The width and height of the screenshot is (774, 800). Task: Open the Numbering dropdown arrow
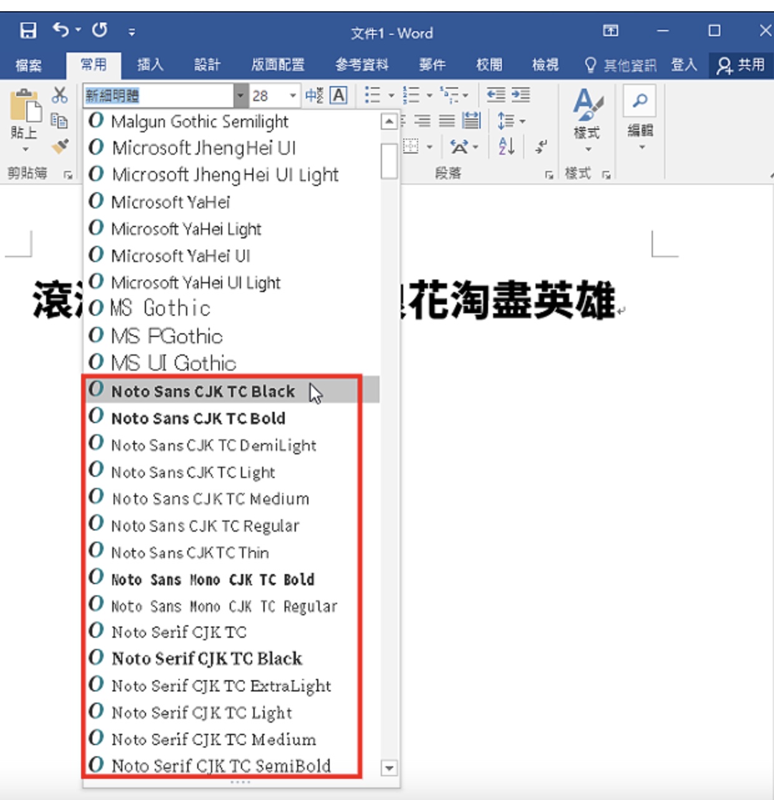tap(429, 95)
